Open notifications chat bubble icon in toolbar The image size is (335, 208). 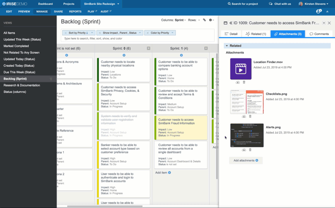[319, 11]
